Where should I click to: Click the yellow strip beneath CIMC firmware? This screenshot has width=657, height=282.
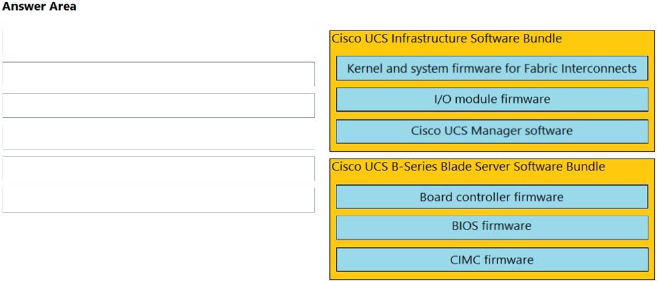[491, 275]
